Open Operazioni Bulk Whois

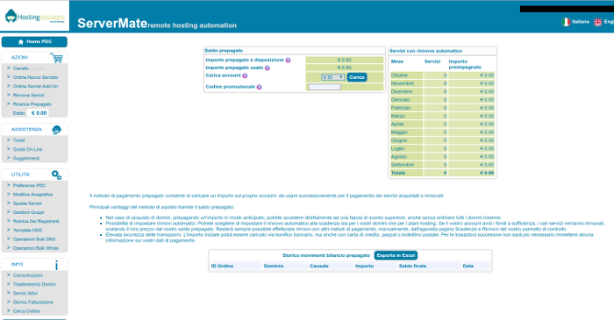[x=36, y=248]
